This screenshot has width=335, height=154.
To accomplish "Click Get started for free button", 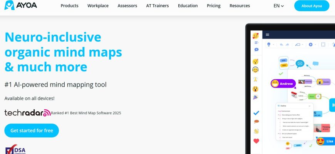I will click(32, 131).
